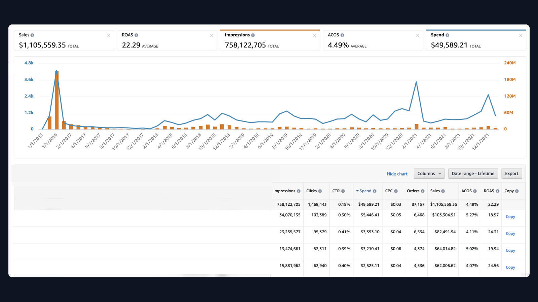Screen dimensions: 538x302
Task: Sort by the Clicks column header
Action: click(x=311, y=191)
